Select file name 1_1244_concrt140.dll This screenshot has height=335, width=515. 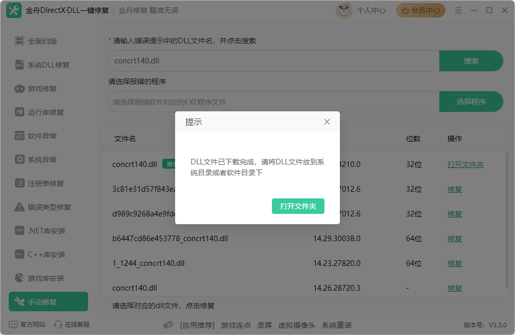point(148,263)
